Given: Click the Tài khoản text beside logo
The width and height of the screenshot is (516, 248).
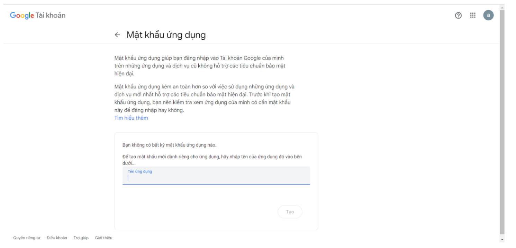Looking at the screenshot, I should pyautogui.click(x=51, y=16).
